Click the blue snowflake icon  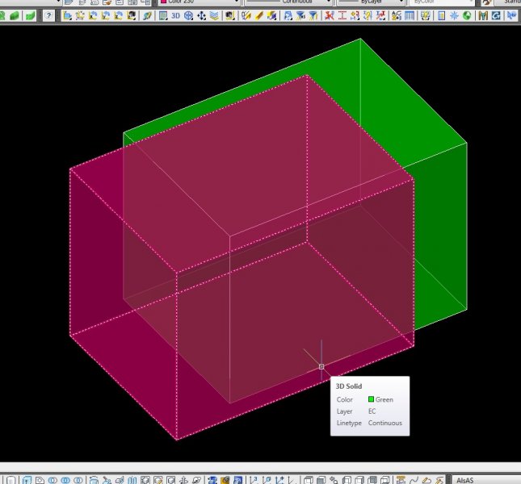click(454, 15)
